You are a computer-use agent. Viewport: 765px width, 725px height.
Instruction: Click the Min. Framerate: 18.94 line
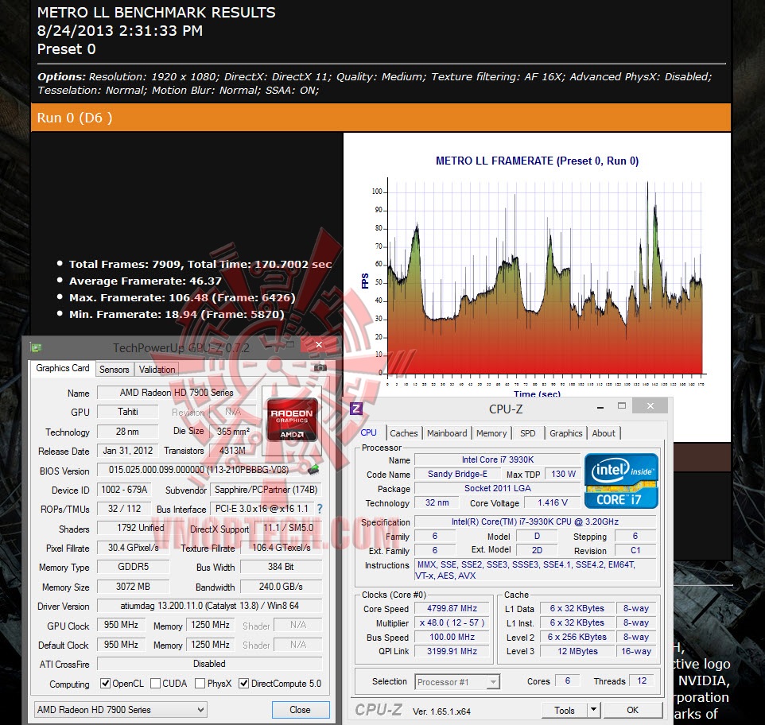(177, 314)
